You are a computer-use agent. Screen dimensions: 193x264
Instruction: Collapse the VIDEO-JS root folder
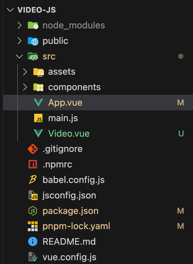pyautogui.click(x=11, y=10)
